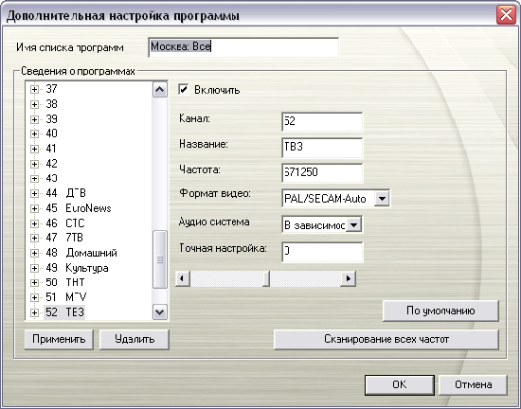Select channel 44 ДТВ in list
This screenshot has width=521, height=409.
pyautogui.click(x=65, y=193)
